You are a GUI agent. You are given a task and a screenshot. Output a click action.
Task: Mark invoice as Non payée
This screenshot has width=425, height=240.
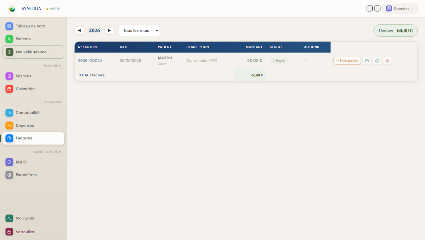pyautogui.click(x=347, y=61)
